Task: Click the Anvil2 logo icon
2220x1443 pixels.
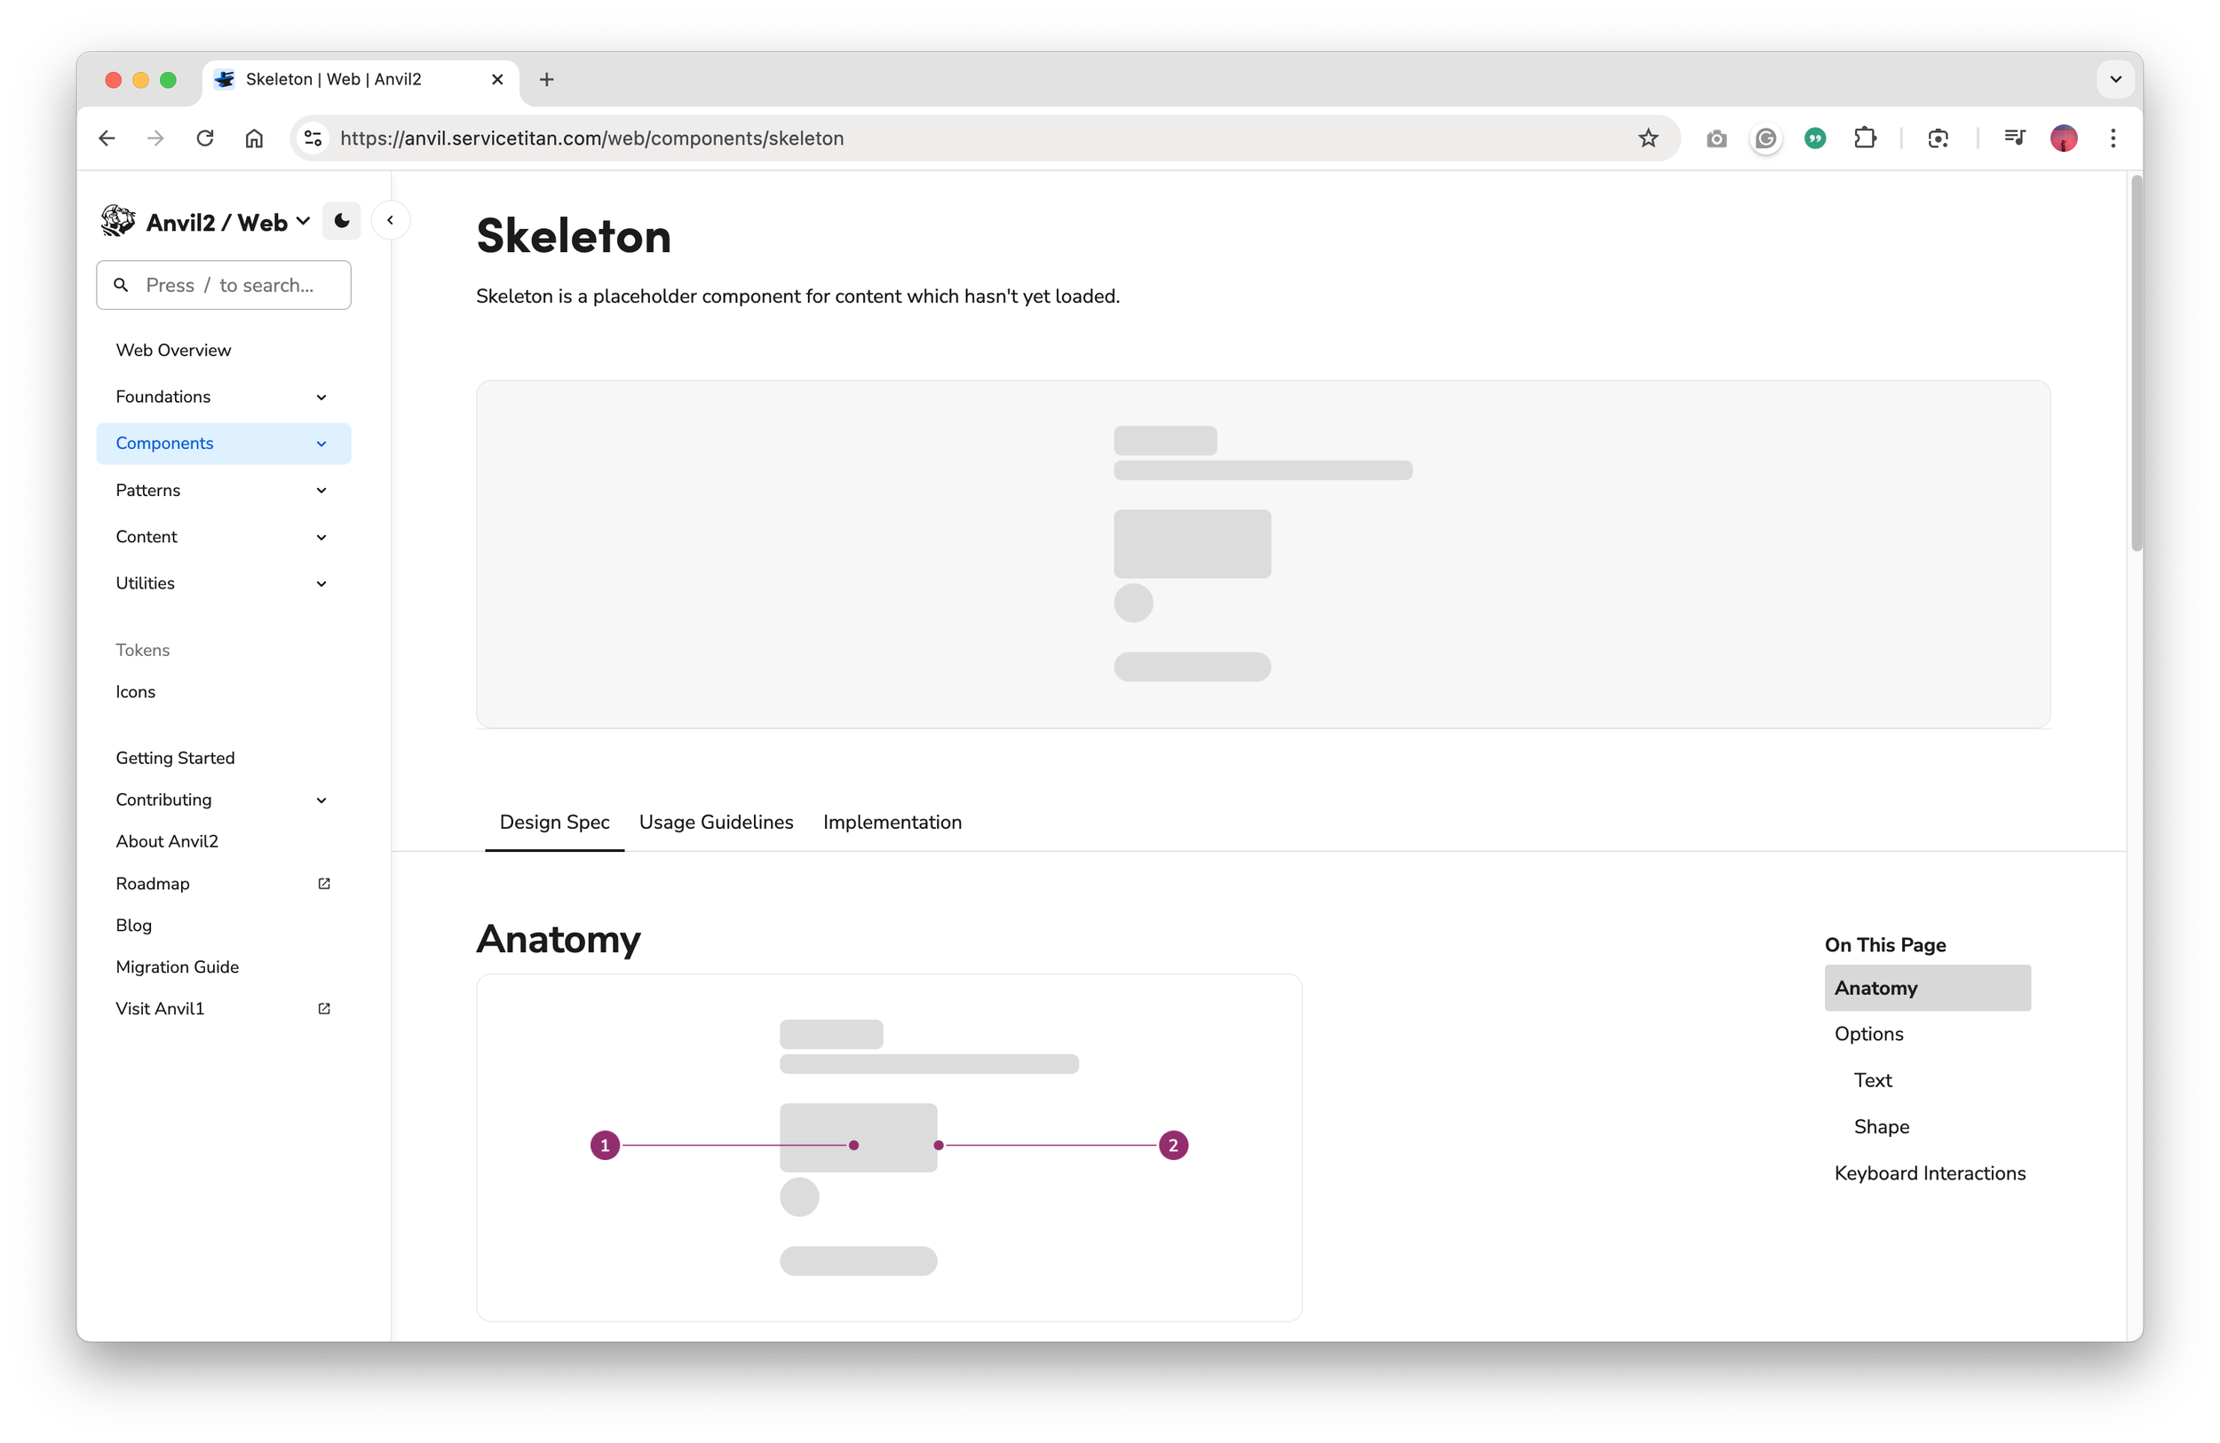Action: tap(117, 221)
